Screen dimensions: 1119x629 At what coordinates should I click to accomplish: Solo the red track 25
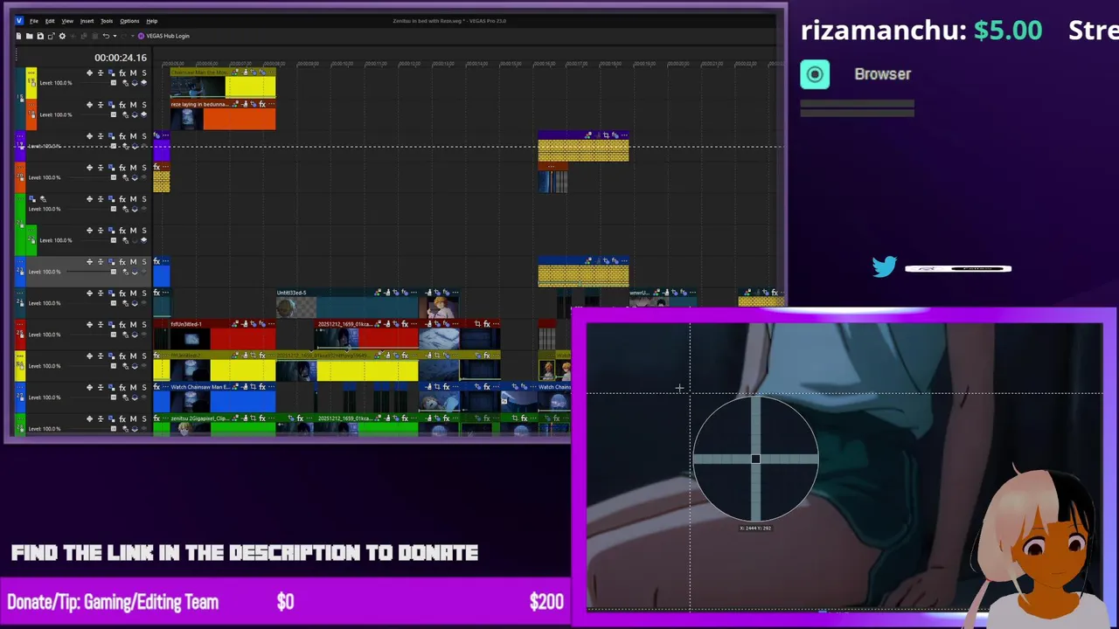(143, 325)
